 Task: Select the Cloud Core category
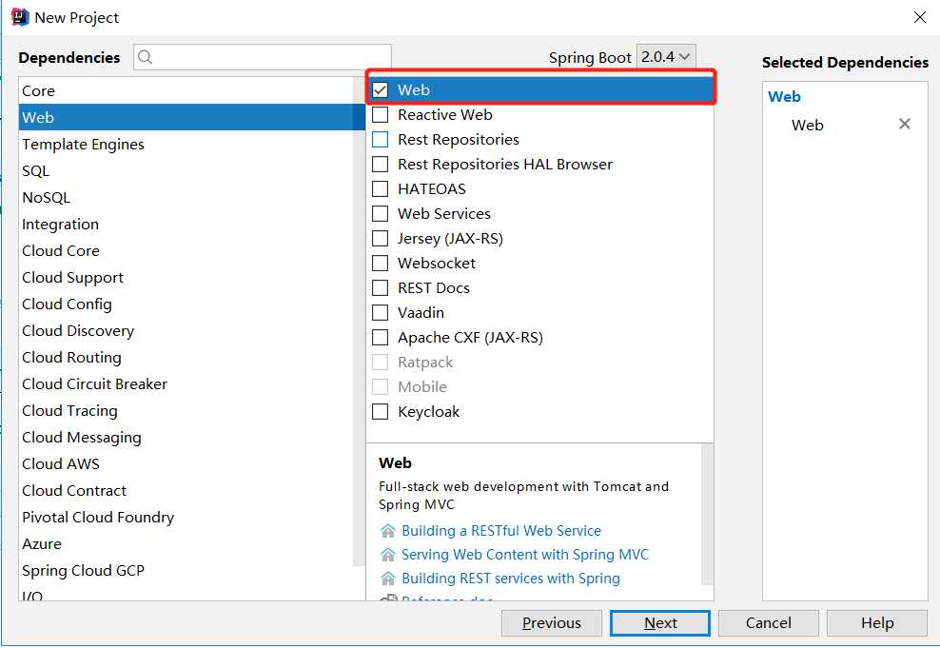click(186, 250)
